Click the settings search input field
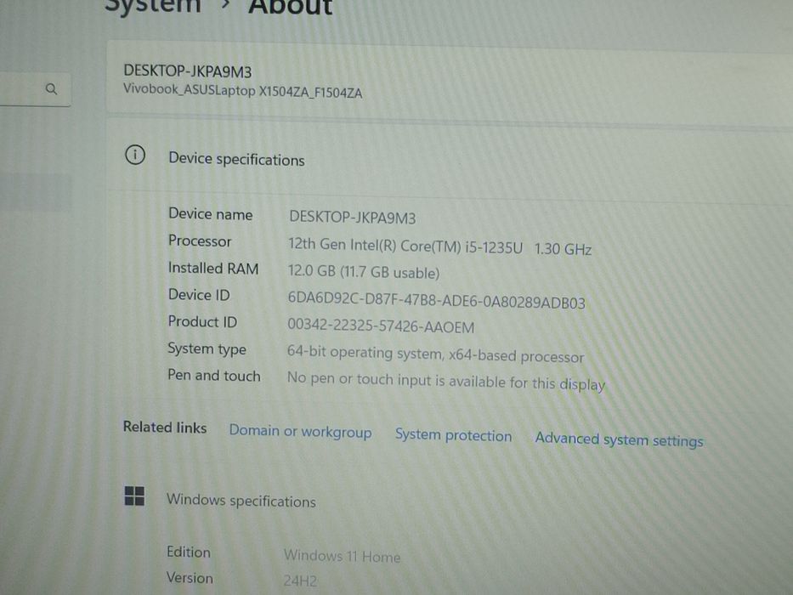The width and height of the screenshot is (793, 595). click(35, 89)
